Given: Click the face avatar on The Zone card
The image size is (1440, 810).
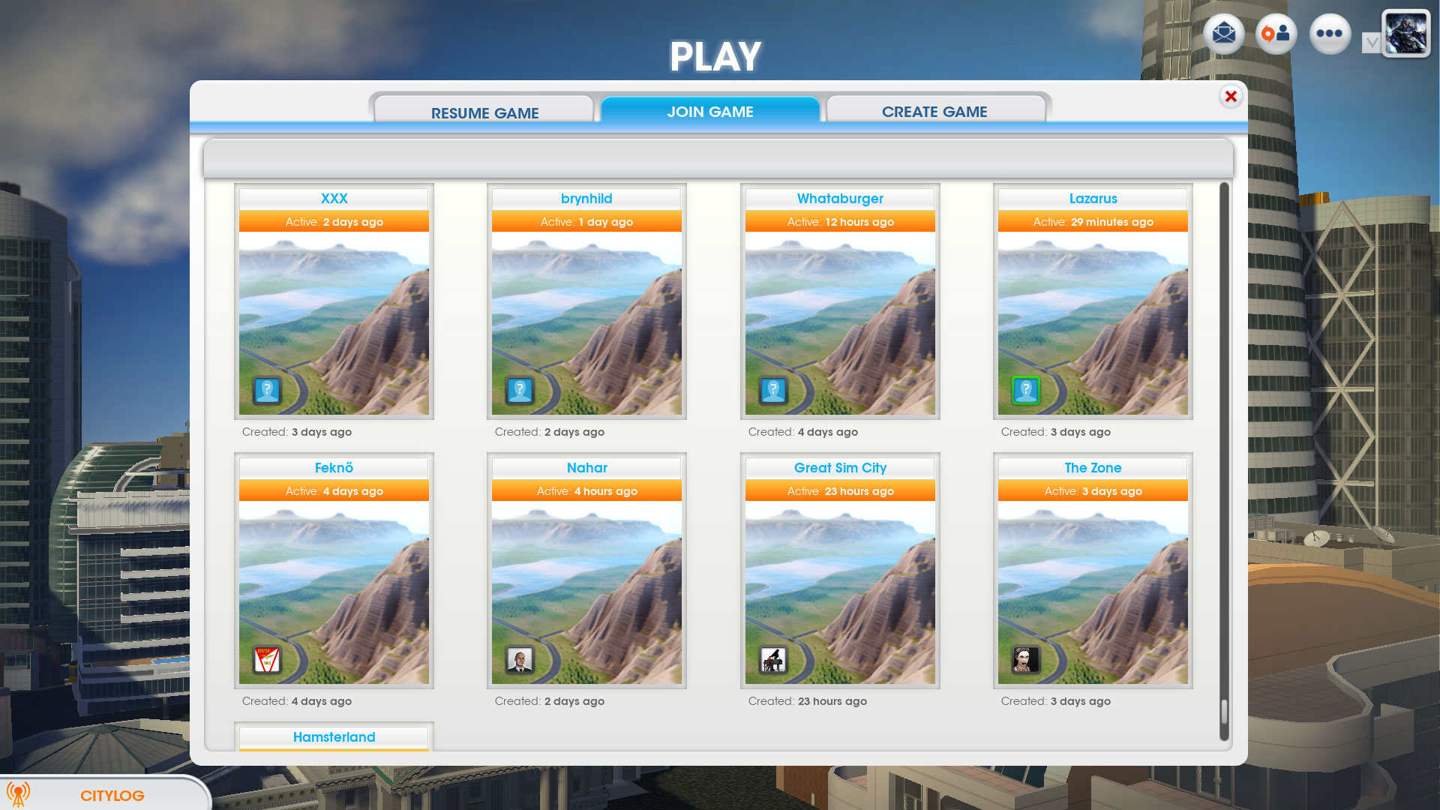Looking at the screenshot, I should coord(1026,660).
